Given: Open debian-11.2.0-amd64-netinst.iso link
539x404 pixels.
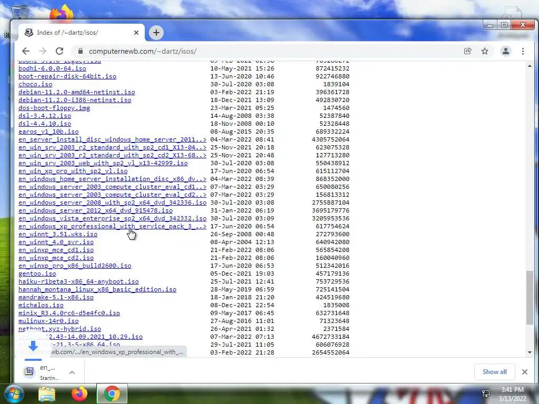Looking at the screenshot, I should tap(77, 92).
